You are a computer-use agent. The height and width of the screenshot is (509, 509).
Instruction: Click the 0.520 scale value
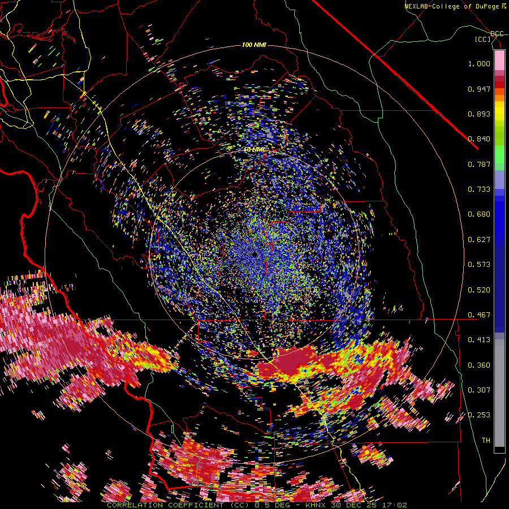coord(479,290)
